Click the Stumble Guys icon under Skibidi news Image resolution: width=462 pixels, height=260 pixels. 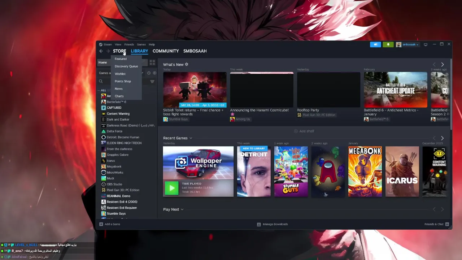[x=165, y=119]
